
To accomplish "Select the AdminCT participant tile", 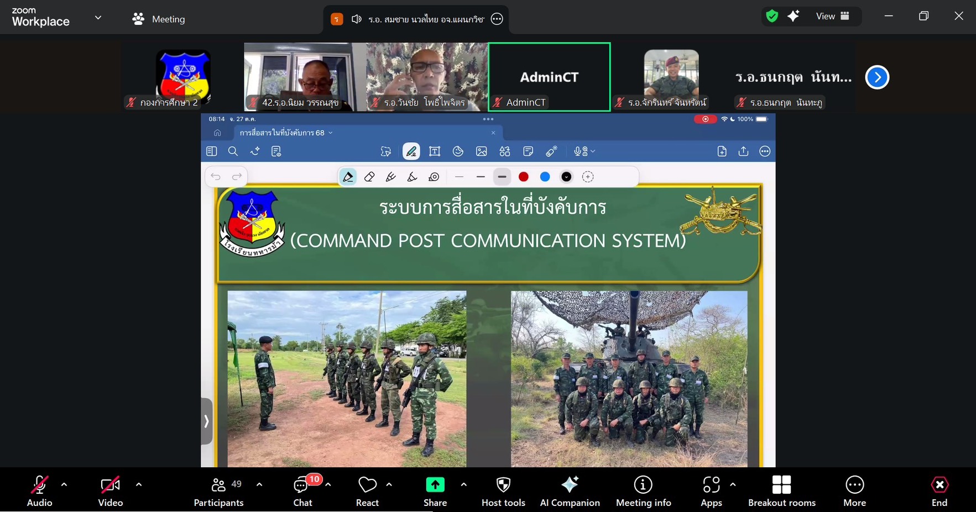I will point(549,77).
